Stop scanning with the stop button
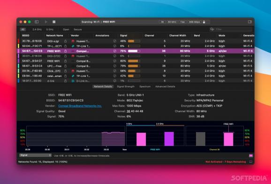 pyautogui.click(x=54, y=22)
